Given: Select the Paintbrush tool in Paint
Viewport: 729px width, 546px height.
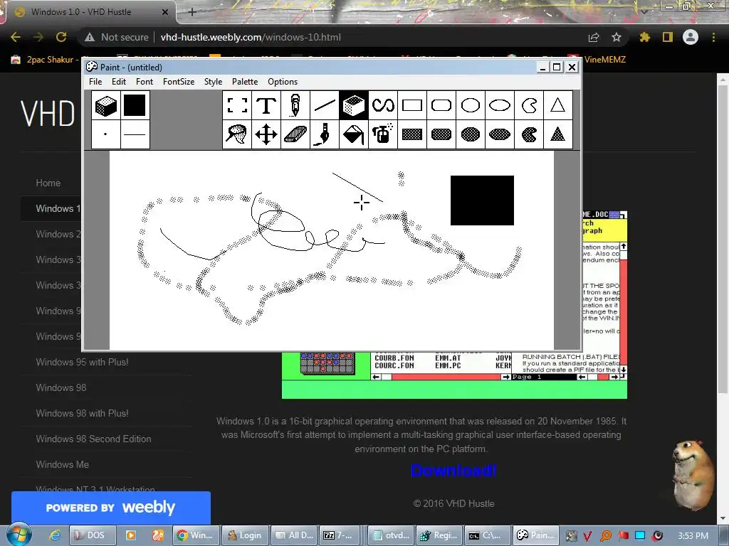Looking at the screenshot, I should point(325,134).
